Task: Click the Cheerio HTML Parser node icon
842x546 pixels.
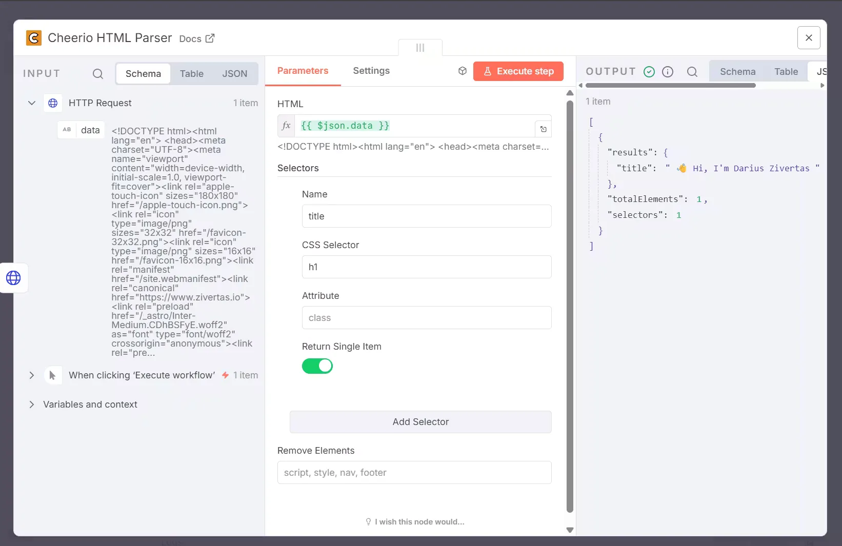Action: 33,37
